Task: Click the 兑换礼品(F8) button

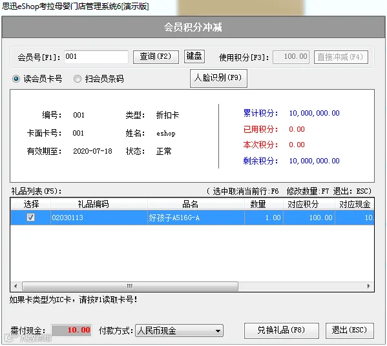Action: pyautogui.click(x=281, y=331)
